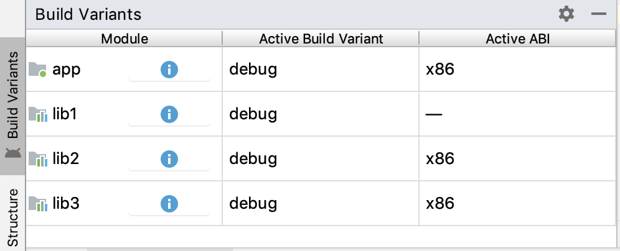
Task: Open Build Variants gear settings
Action: tap(566, 14)
